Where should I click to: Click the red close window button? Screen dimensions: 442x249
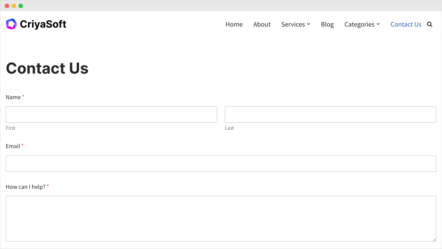[x=7, y=6]
